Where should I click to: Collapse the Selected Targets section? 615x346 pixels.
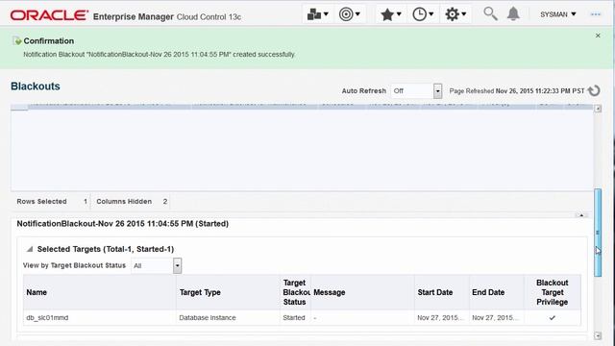[x=30, y=249]
